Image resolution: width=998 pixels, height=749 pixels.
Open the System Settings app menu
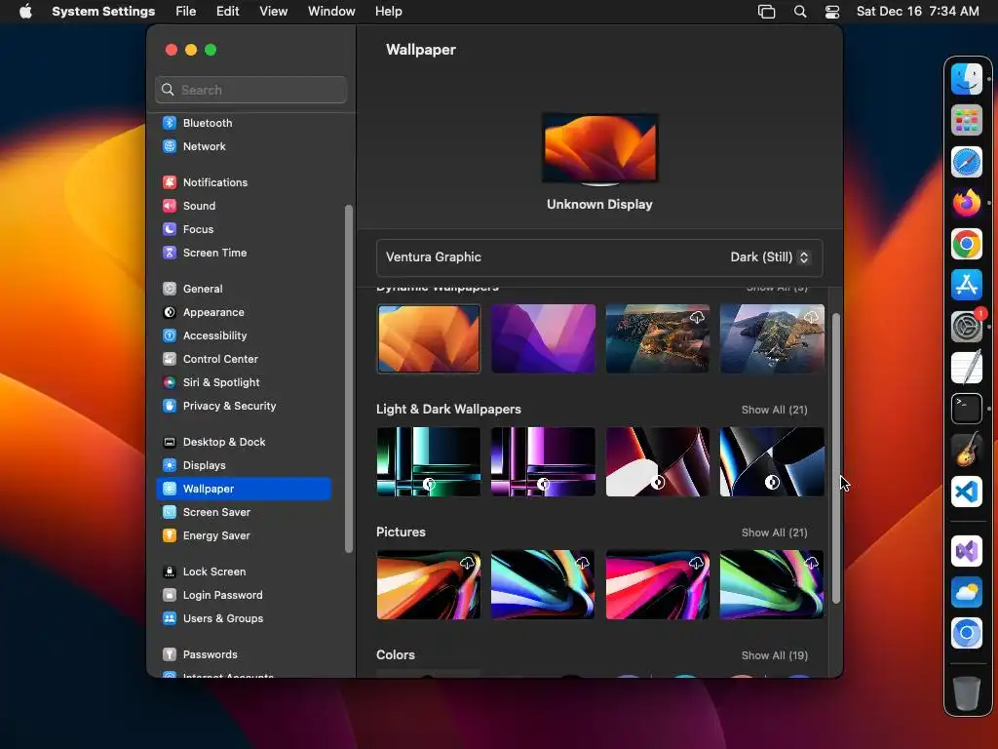103,12
